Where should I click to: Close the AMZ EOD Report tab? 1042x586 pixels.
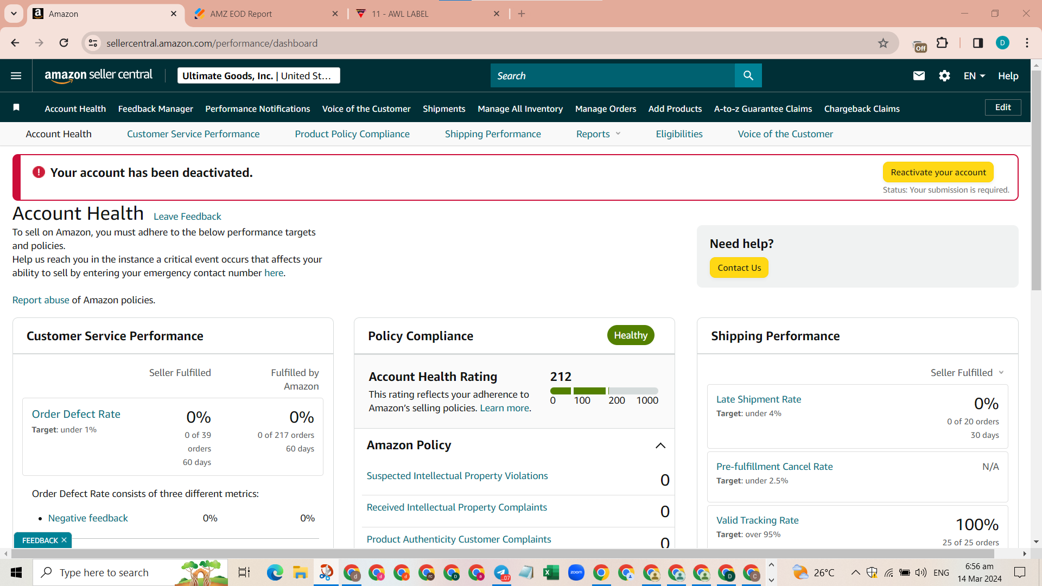[335, 14]
